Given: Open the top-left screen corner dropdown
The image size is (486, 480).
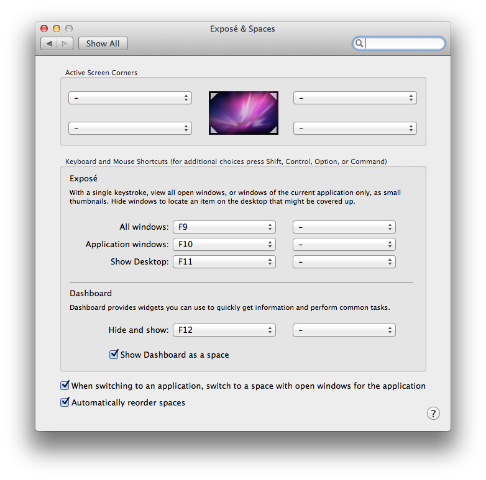Looking at the screenshot, I should (x=130, y=98).
